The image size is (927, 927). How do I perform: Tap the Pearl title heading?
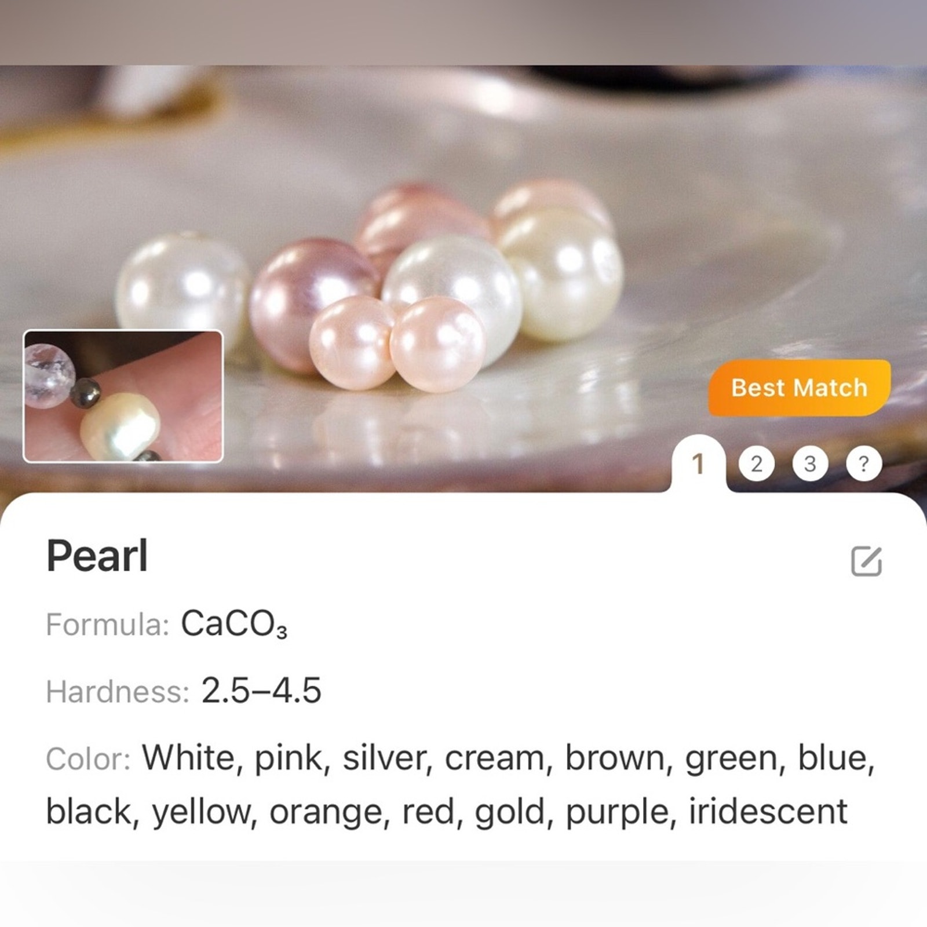pyautogui.click(x=97, y=556)
